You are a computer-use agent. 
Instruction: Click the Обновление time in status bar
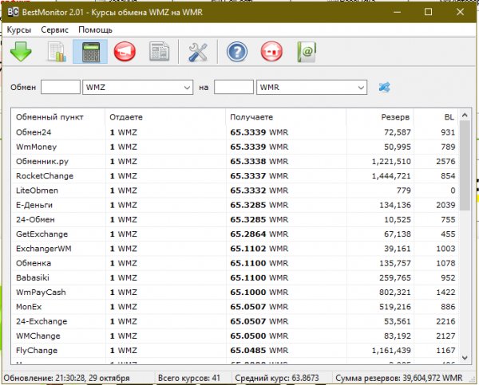point(66,378)
